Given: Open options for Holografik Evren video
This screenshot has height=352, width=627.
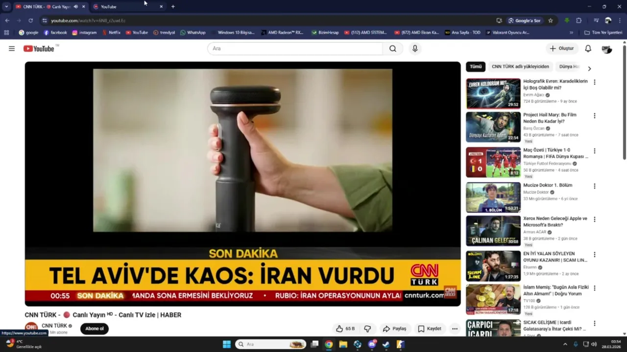Looking at the screenshot, I should click(595, 82).
